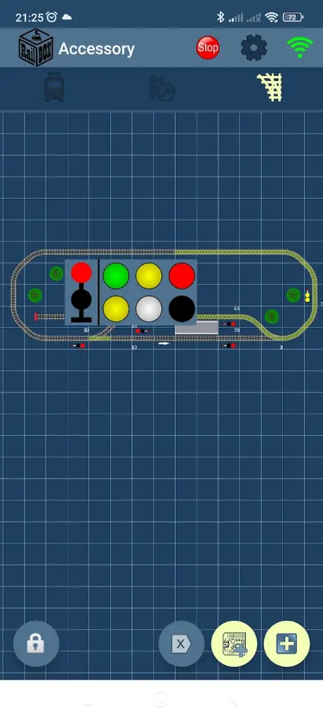Toggle the layout lock icon

pyautogui.click(x=36, y=644)
